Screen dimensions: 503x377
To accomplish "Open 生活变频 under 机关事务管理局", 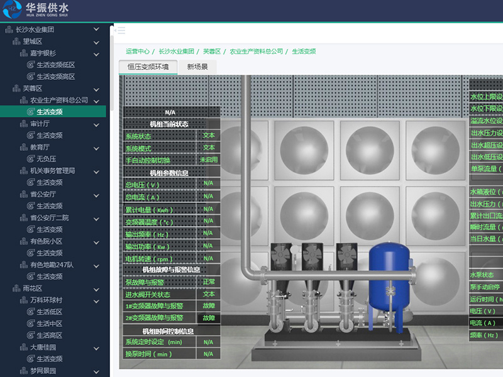I will (x=50, y=182).
